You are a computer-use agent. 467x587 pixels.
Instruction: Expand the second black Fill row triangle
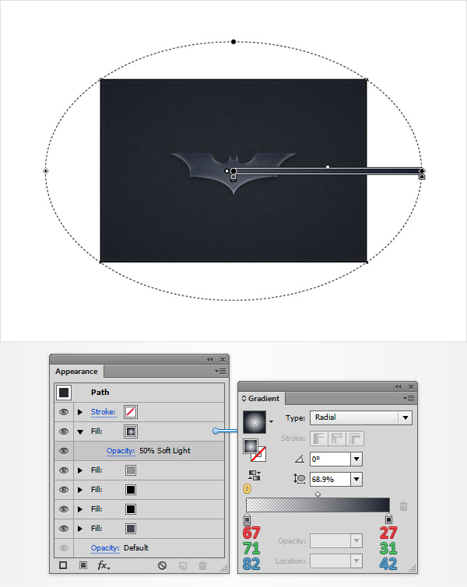tap(80, 509)
